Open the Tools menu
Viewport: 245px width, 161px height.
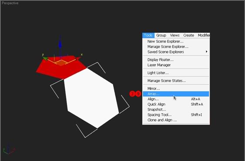click(148, 36)
